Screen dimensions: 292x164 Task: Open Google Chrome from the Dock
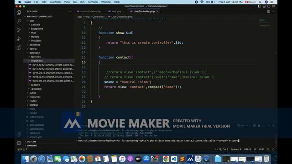point(166,159)
